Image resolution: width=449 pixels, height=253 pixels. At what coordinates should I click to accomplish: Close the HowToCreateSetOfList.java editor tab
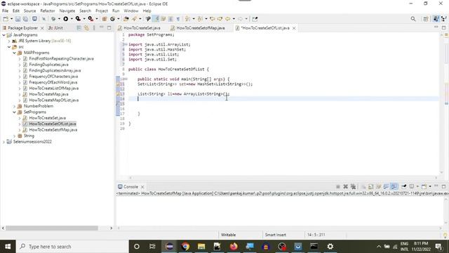[294, 28]
